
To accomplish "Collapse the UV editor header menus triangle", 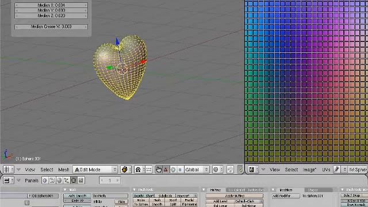I will click(x=263, y=170).
